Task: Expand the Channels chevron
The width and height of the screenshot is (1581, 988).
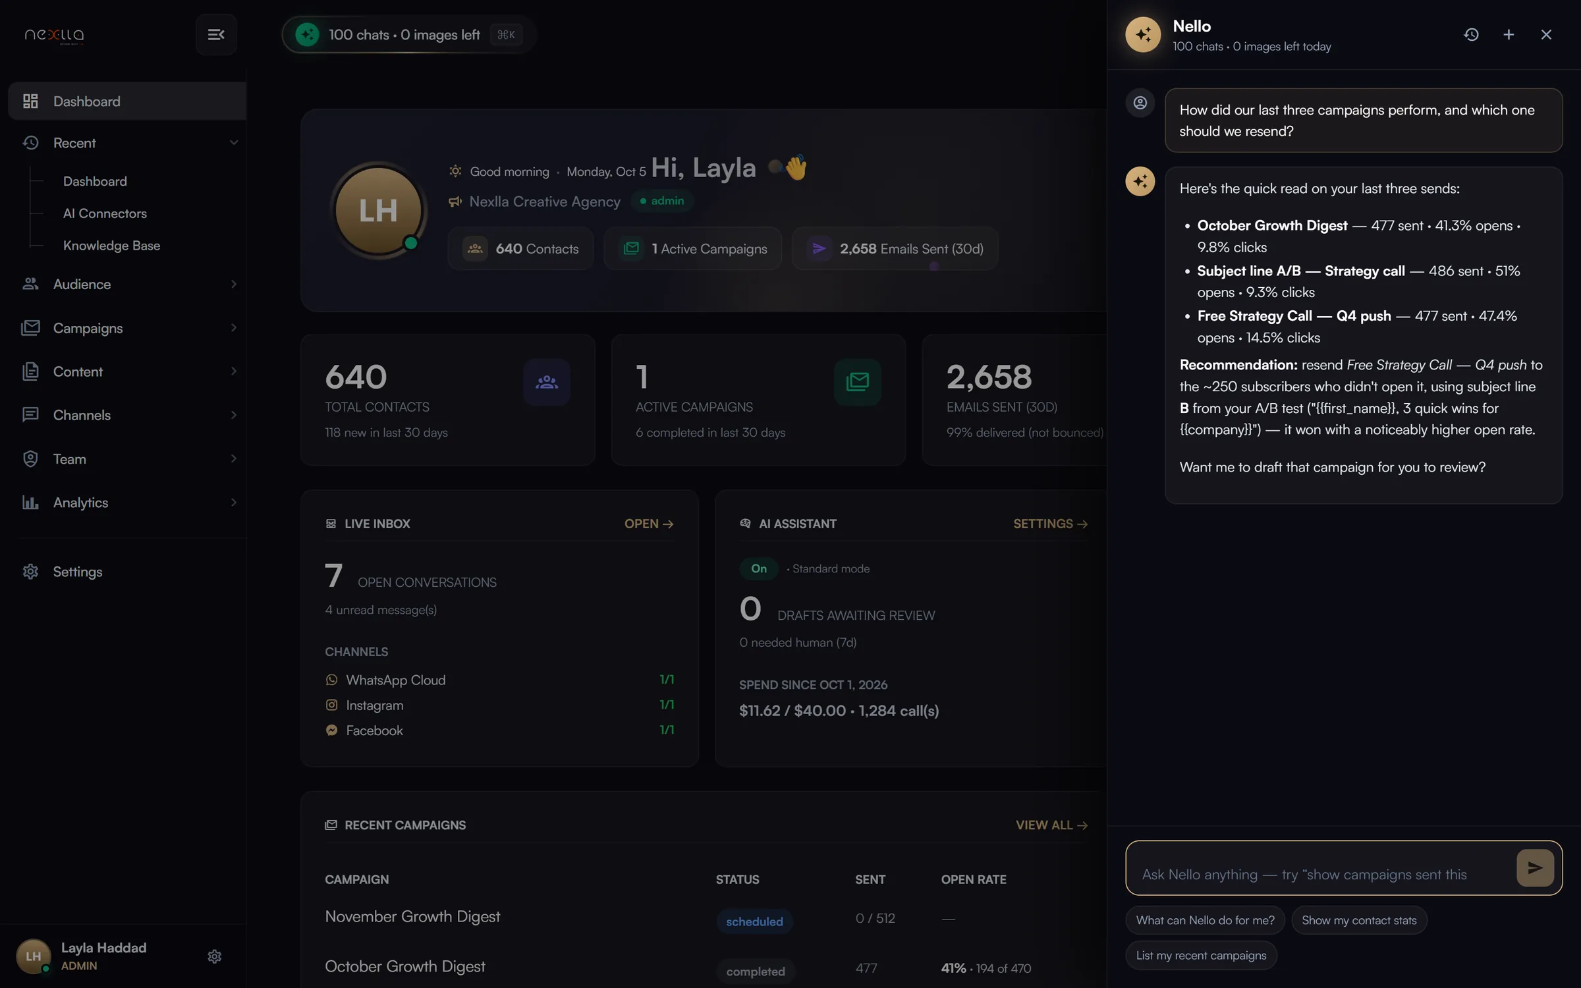Action: click(x=233, y=415)
